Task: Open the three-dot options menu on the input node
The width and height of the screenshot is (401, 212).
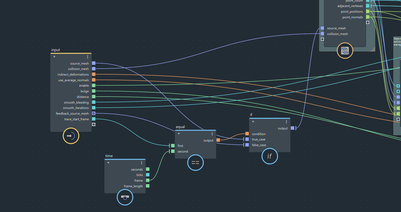Action: (x=88, y=56)
